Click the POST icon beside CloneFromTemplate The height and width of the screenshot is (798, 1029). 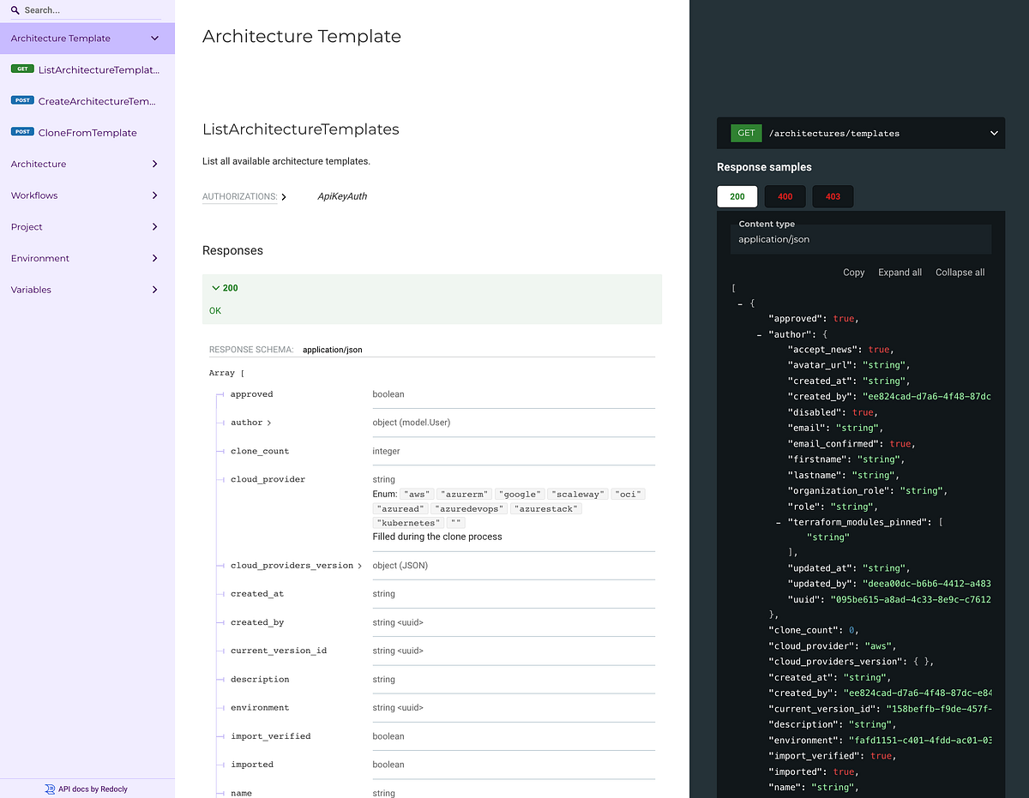tap(22, 132)
